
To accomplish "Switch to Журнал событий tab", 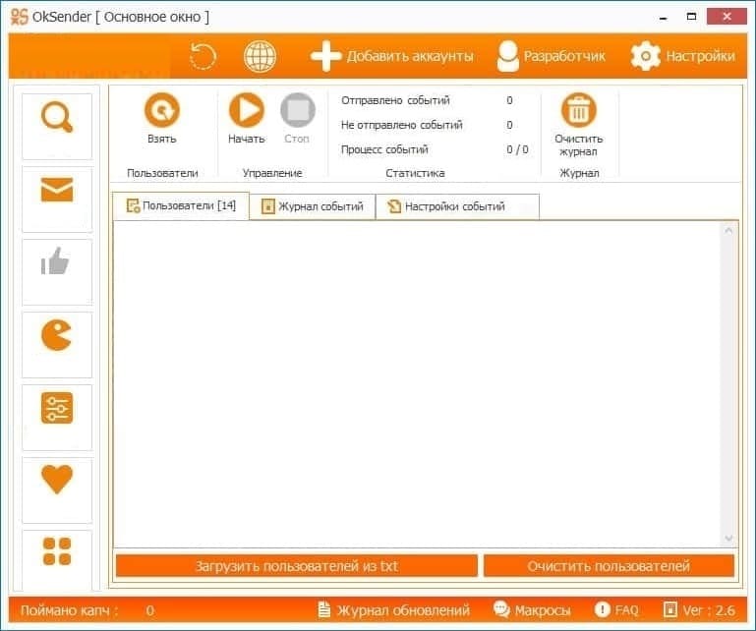I will coord(313,206).
